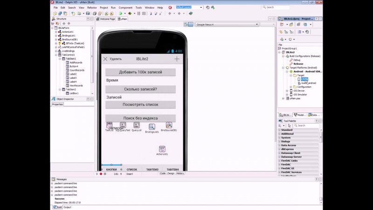Screen dimensions: 373x210
Task: Select the QueryList component on the form
Action: (136, 126)
